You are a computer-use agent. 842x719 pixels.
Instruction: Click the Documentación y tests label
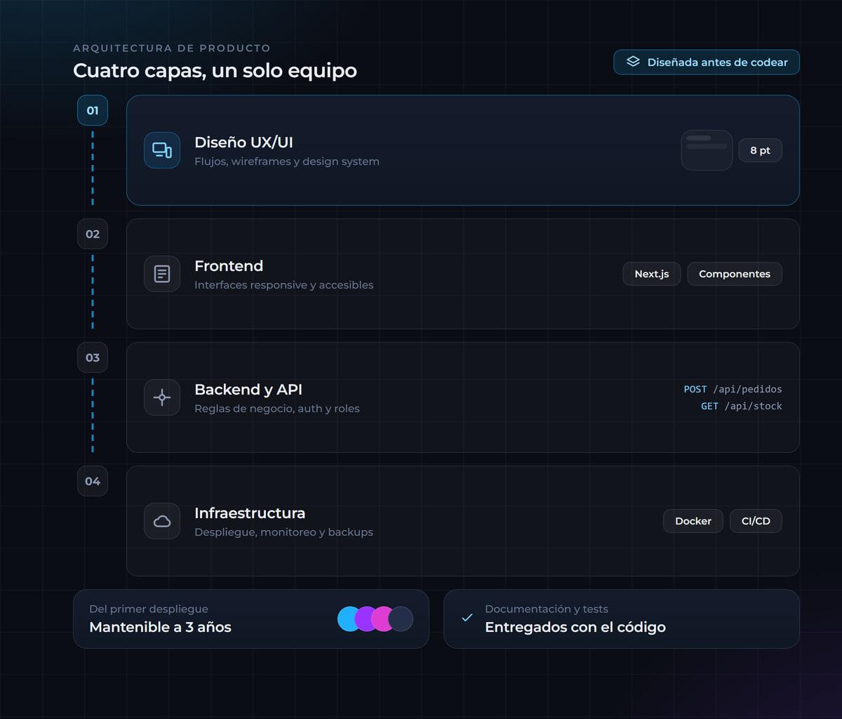[x=547, y=609]
